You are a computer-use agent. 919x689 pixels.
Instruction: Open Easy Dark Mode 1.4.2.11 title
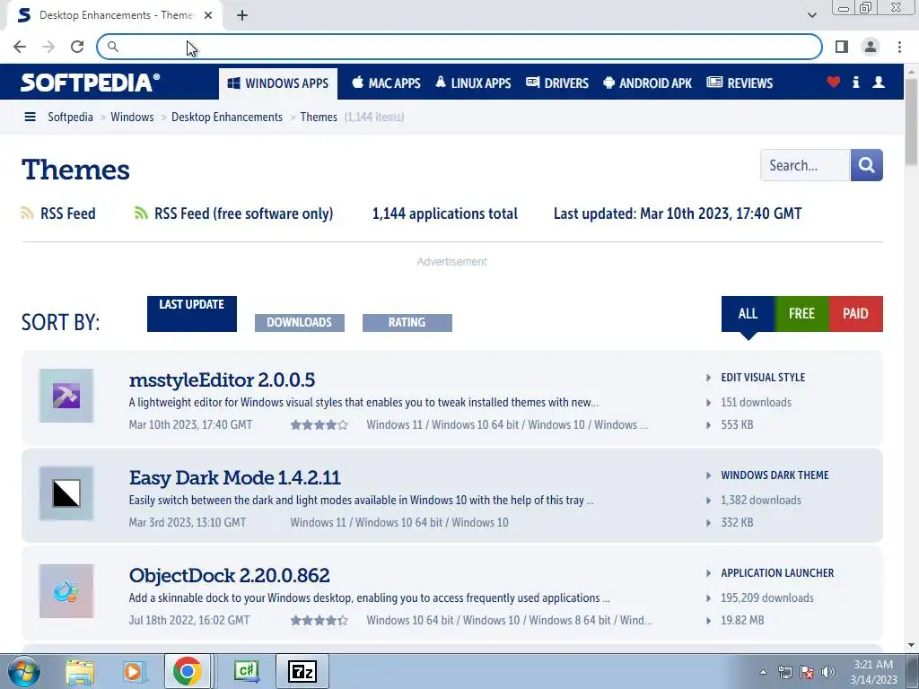(234, 477)
